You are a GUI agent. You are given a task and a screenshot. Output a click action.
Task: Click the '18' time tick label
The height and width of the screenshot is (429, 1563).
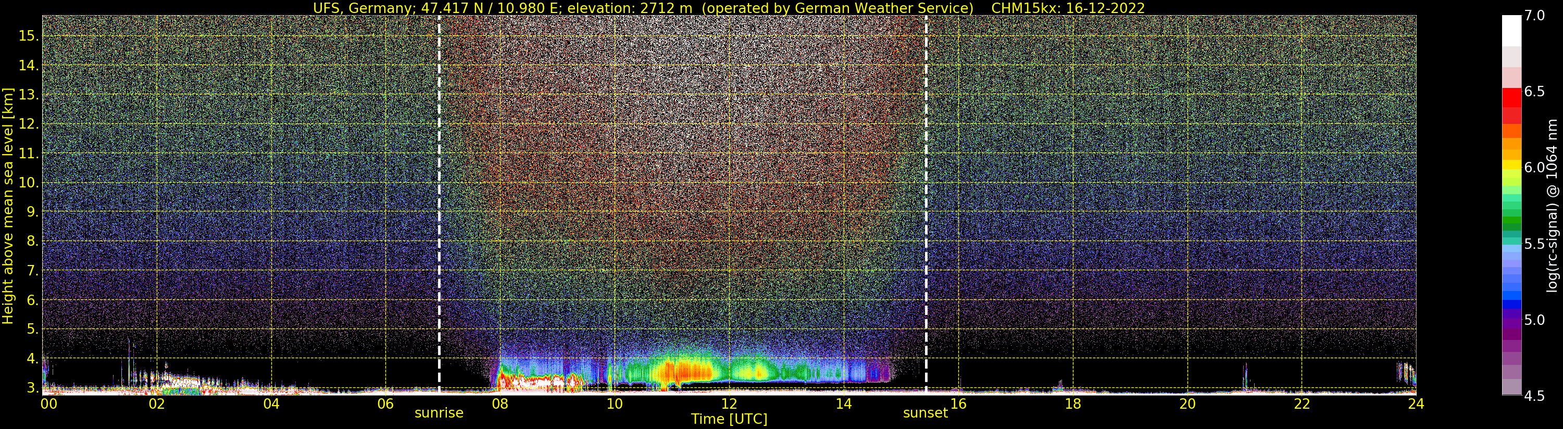1073,403
